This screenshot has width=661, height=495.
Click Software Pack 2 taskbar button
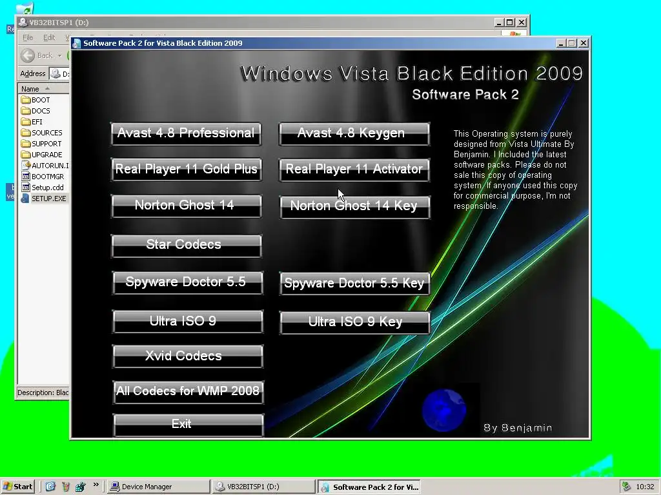pyautogui.click(x=369, y=487)
